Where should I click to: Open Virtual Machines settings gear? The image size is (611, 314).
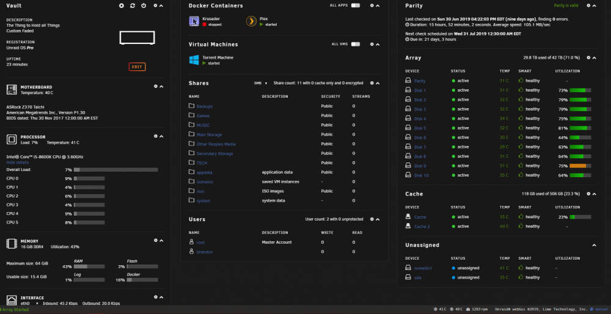pos(371,45)
